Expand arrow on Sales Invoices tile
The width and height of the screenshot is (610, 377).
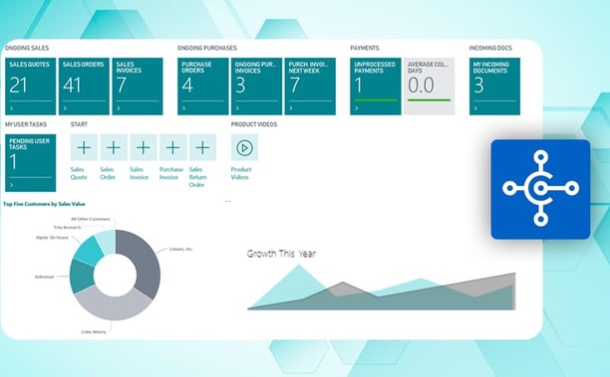(x=119, y=108)
